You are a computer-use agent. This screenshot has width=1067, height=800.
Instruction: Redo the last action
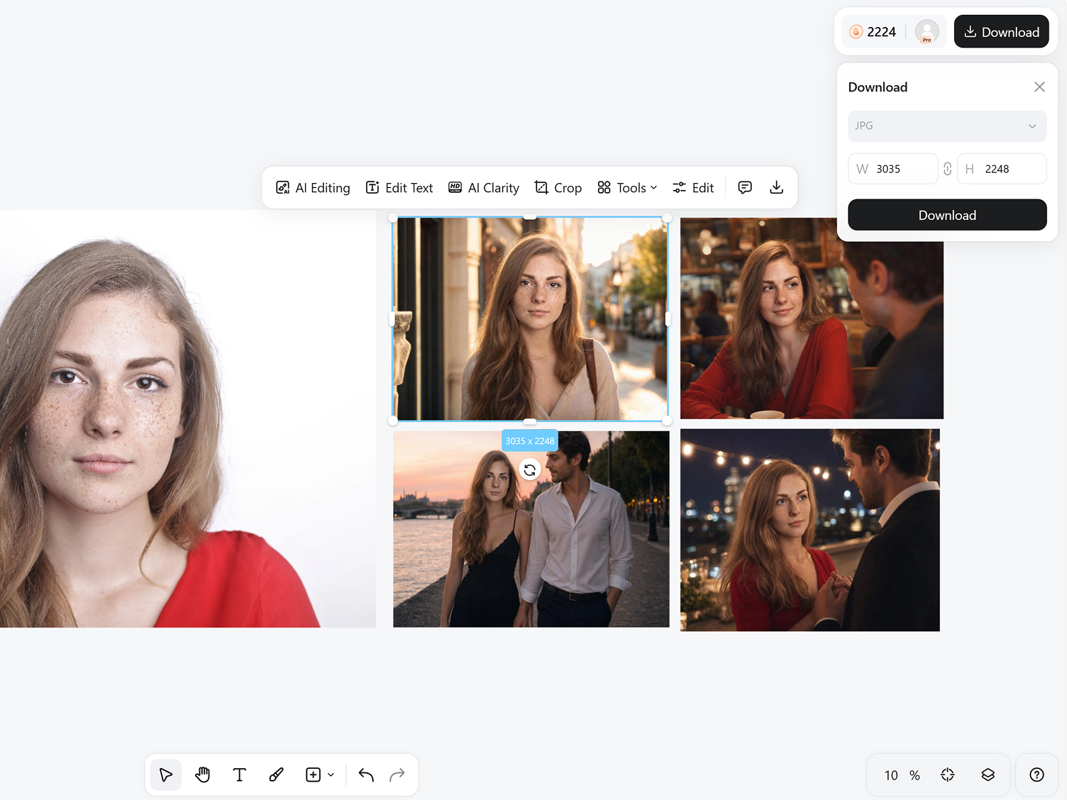pos(397,774)
